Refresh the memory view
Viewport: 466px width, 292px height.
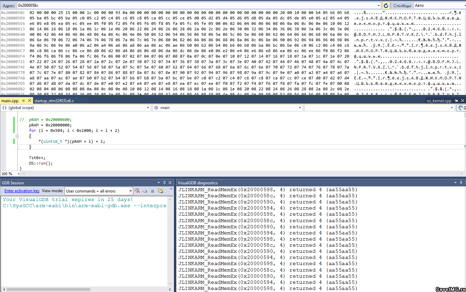tap(386, 5)
